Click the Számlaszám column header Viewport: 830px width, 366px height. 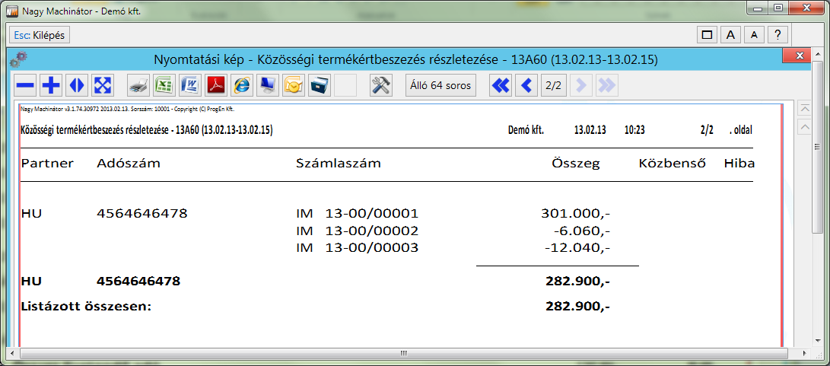[x=339, y=164]
